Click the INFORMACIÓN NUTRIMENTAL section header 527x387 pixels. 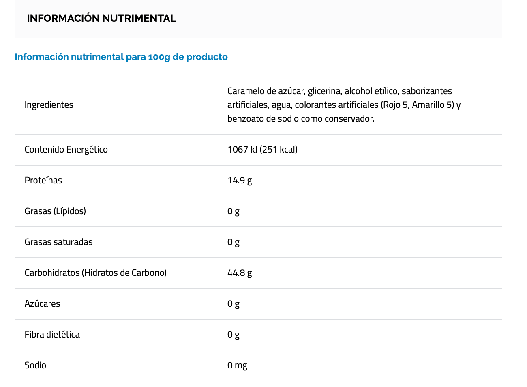(x=101, y=18)
